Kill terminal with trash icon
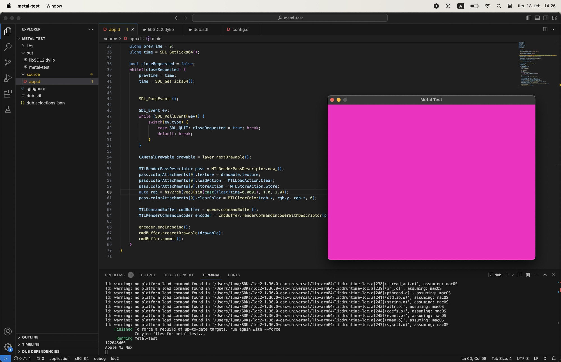The width and height of the screenshot is (561, 362). [x=528, y=275]
